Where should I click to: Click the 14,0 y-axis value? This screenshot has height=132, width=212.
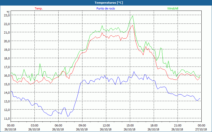[x=7, y=93]
